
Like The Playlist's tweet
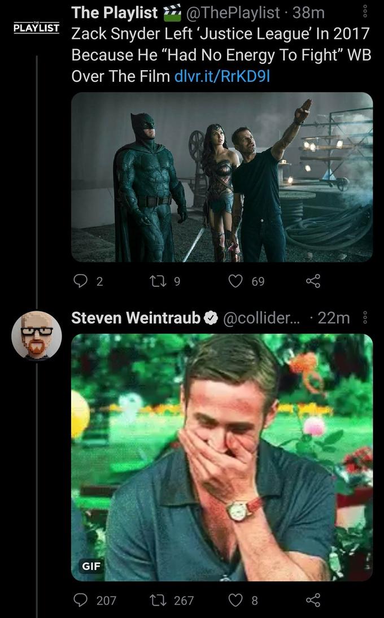point(235,281)
